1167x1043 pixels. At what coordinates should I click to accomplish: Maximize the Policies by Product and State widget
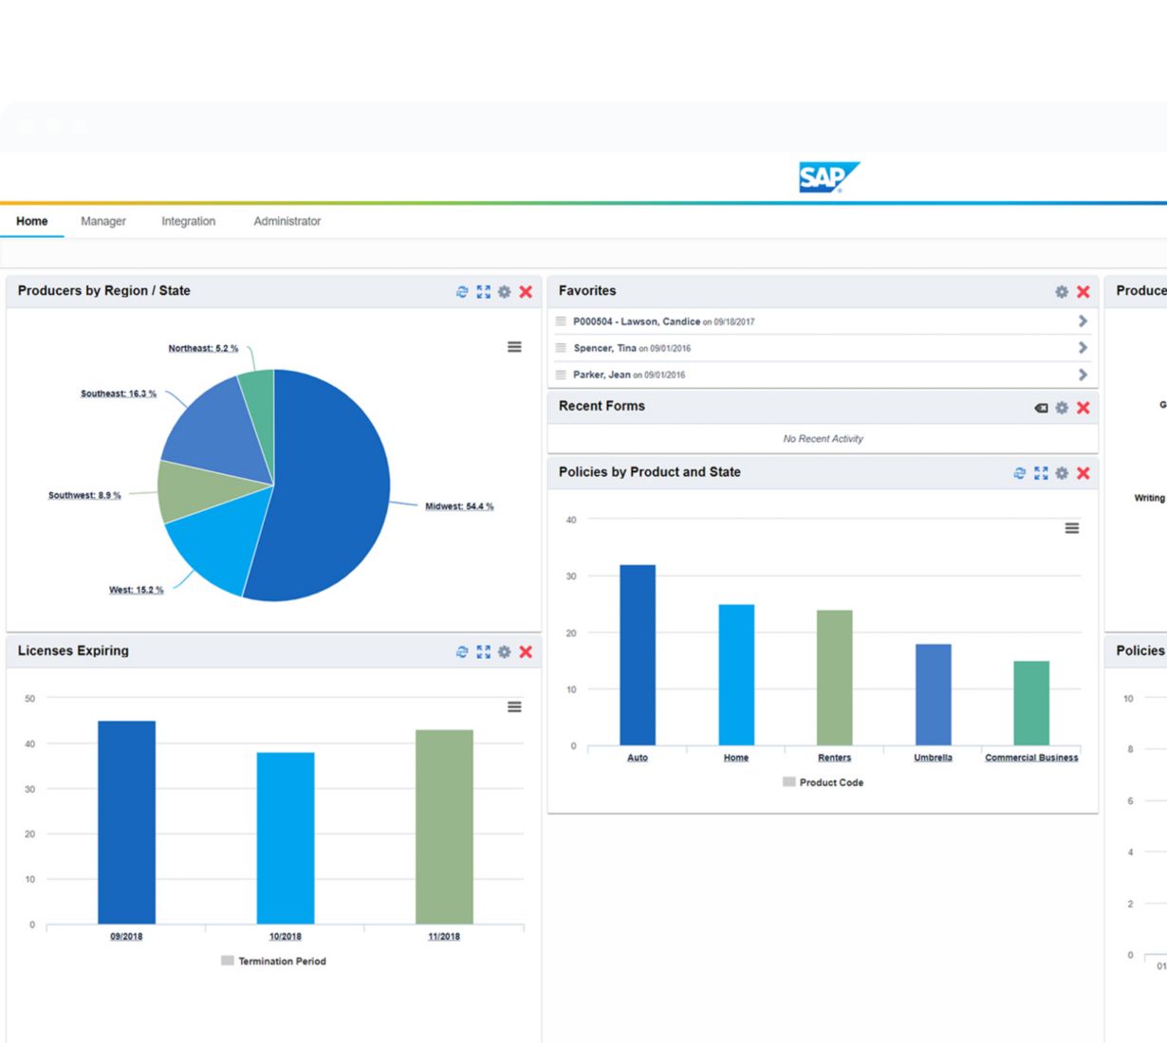1041,473
